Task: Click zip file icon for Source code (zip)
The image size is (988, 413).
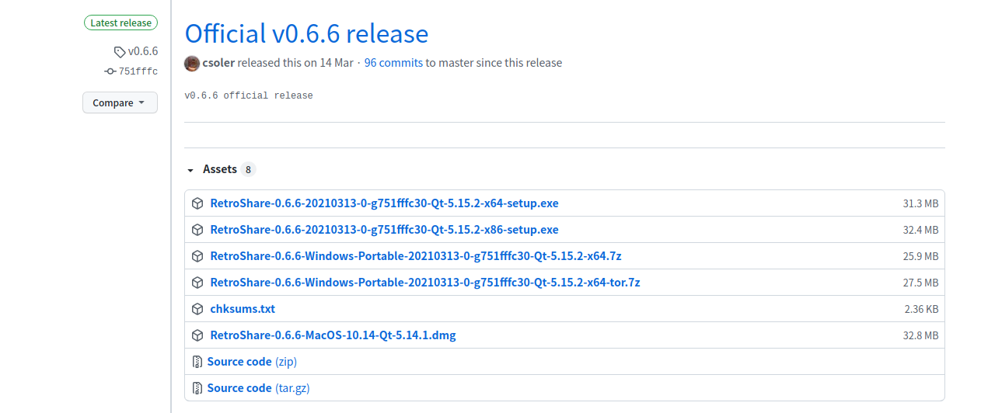Action: click(x=197, y=362)
